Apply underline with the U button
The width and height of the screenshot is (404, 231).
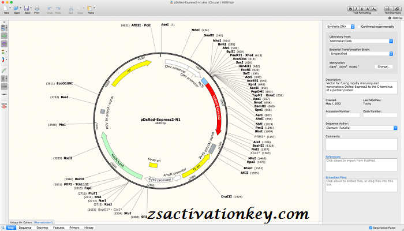click(362, 9)
